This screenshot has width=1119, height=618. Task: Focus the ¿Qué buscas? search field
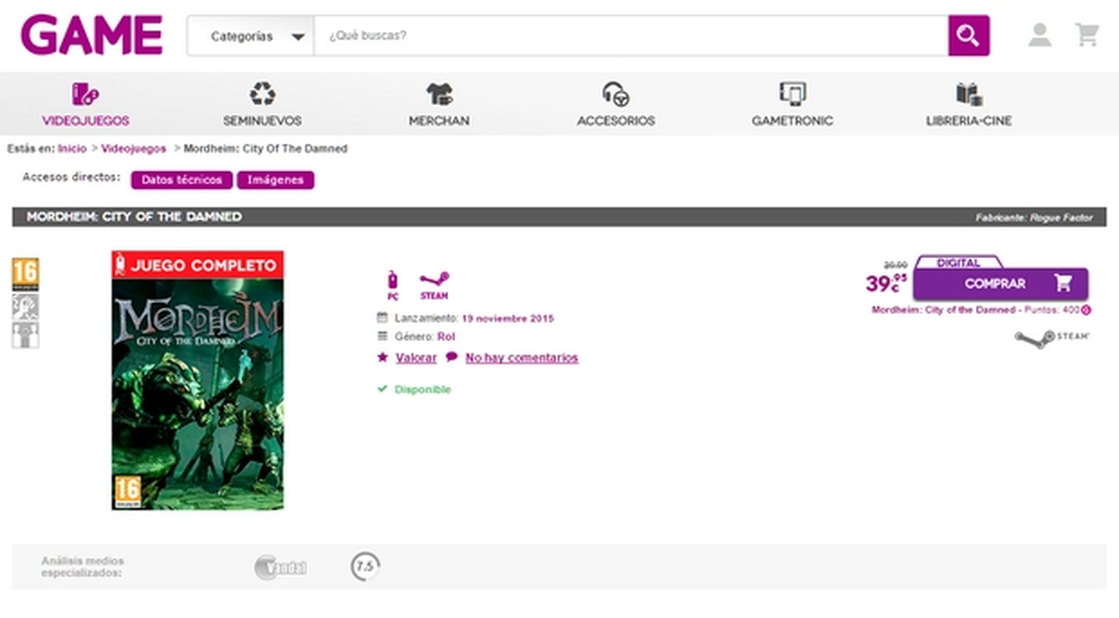(631, 35)
